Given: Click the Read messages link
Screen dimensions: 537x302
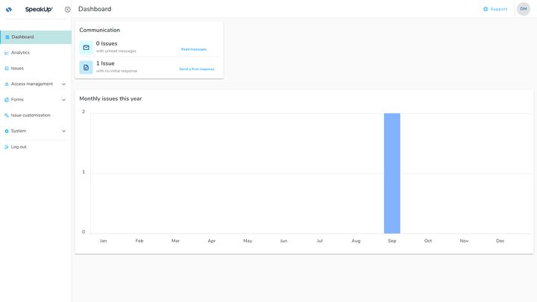Looking at the screenshot, I should click(193, 49).
